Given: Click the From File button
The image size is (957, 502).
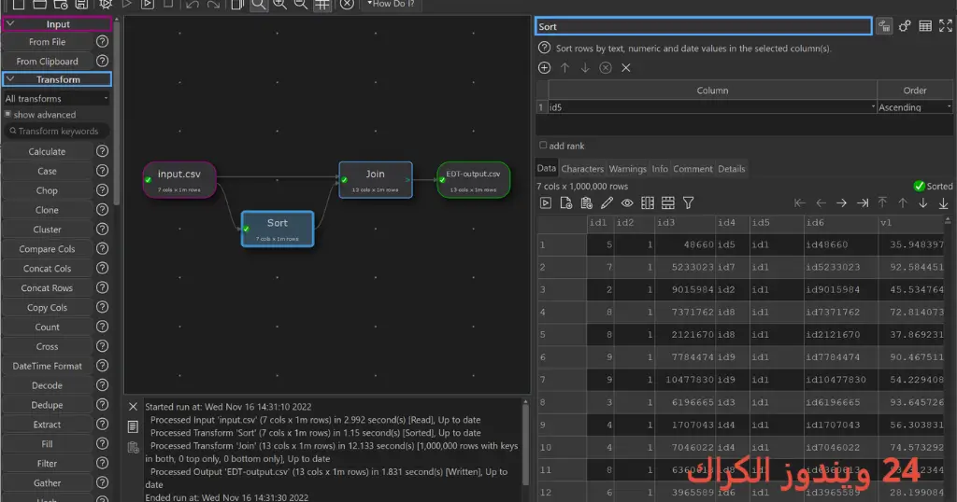Looking at the screenshot, I should coord(47,41).
